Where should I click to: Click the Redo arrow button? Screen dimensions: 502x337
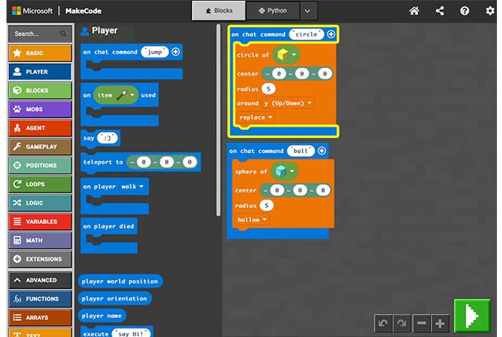(402, 323)
